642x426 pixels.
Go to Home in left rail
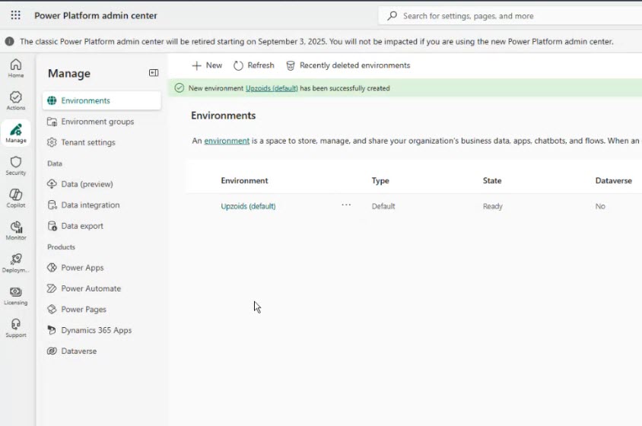(16, 68)
